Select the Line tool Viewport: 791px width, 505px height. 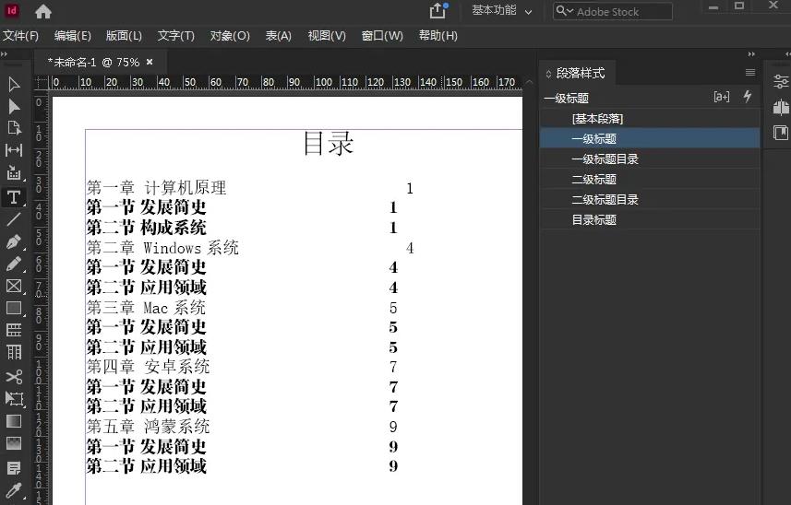[14, 219]
